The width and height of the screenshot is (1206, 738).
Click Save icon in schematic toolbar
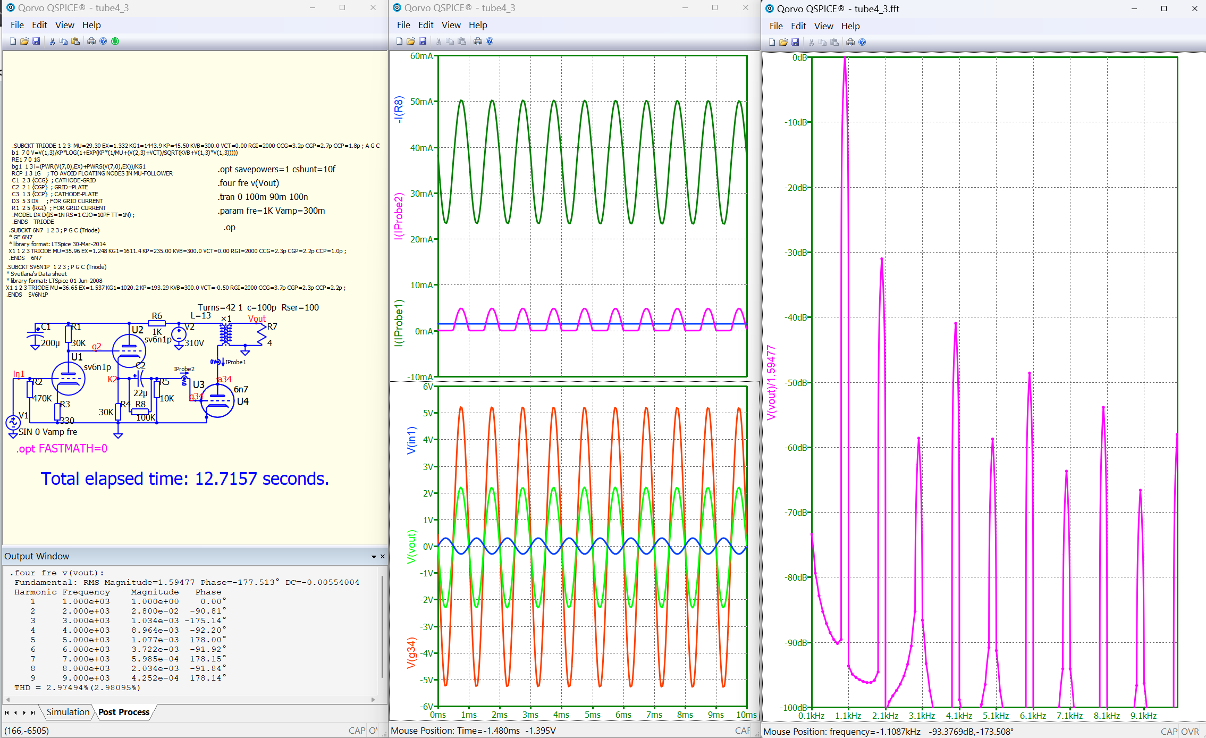(36, 41)
